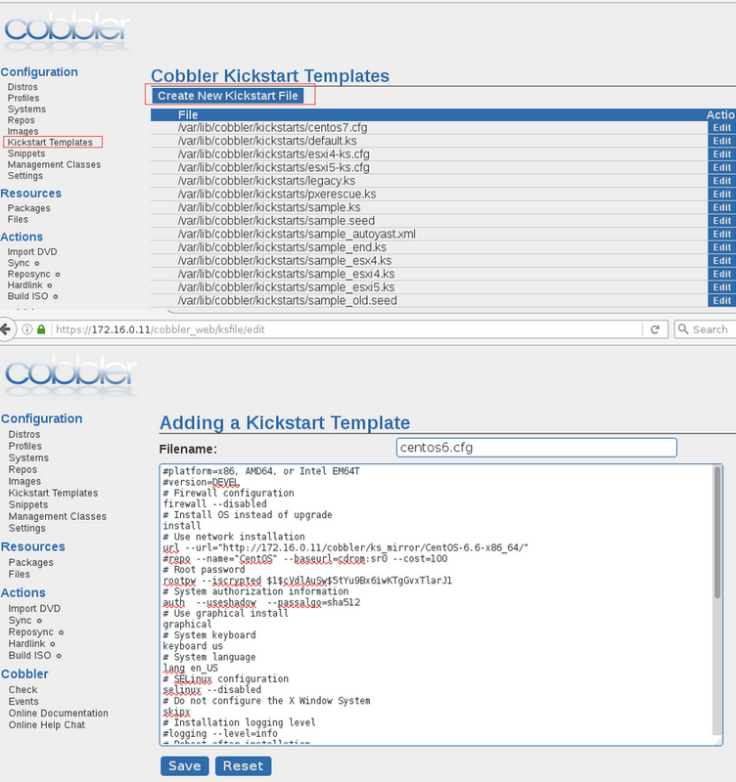Click the reload page icon
Screen dimensions: 736x782
(655, 329)
